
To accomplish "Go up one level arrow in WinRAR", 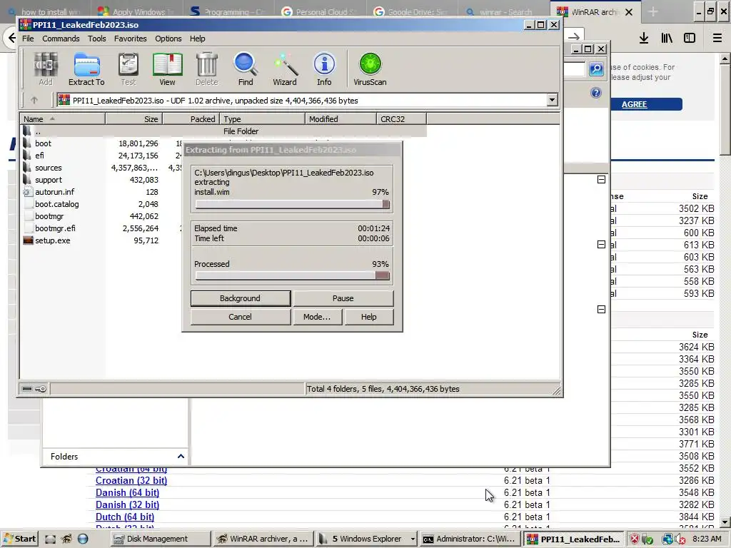I will coord(34,100).
